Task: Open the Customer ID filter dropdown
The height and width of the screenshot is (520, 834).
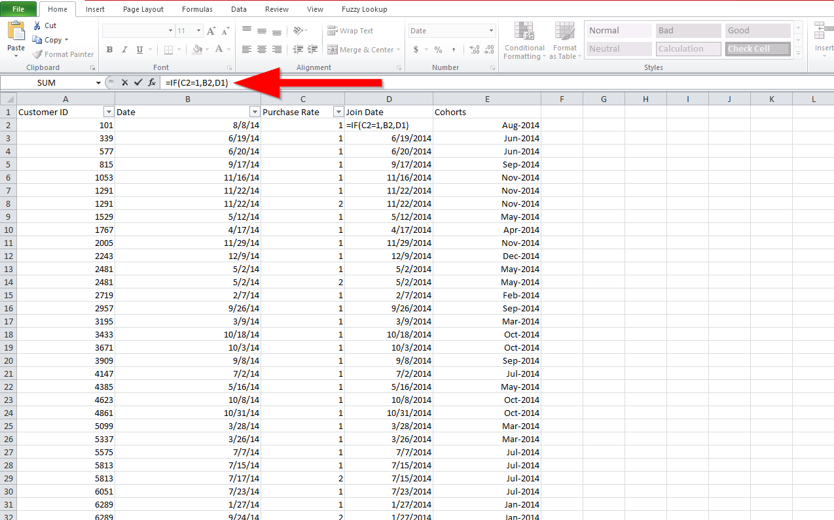Action: click(109, 112)
